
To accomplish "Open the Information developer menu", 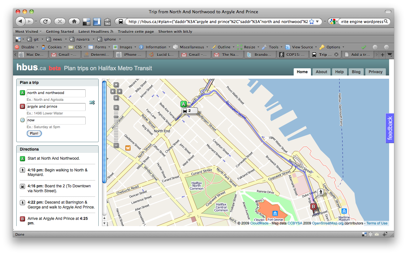I will click(x=154, y=47).
